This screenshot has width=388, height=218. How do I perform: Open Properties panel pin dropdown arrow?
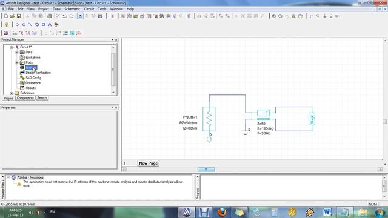point(113,108)
